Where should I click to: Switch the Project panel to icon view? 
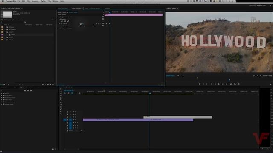coord(4,85)
